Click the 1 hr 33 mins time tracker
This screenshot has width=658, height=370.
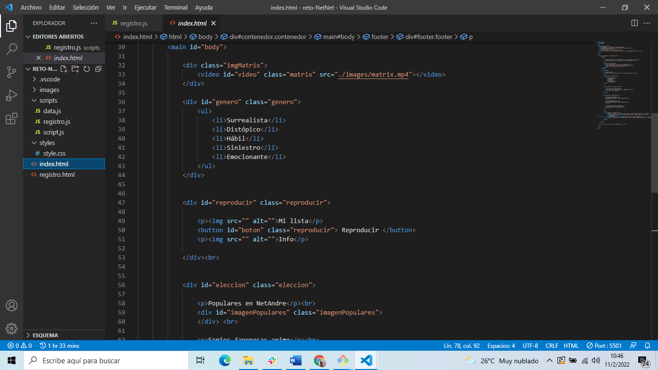pos(59,345)
